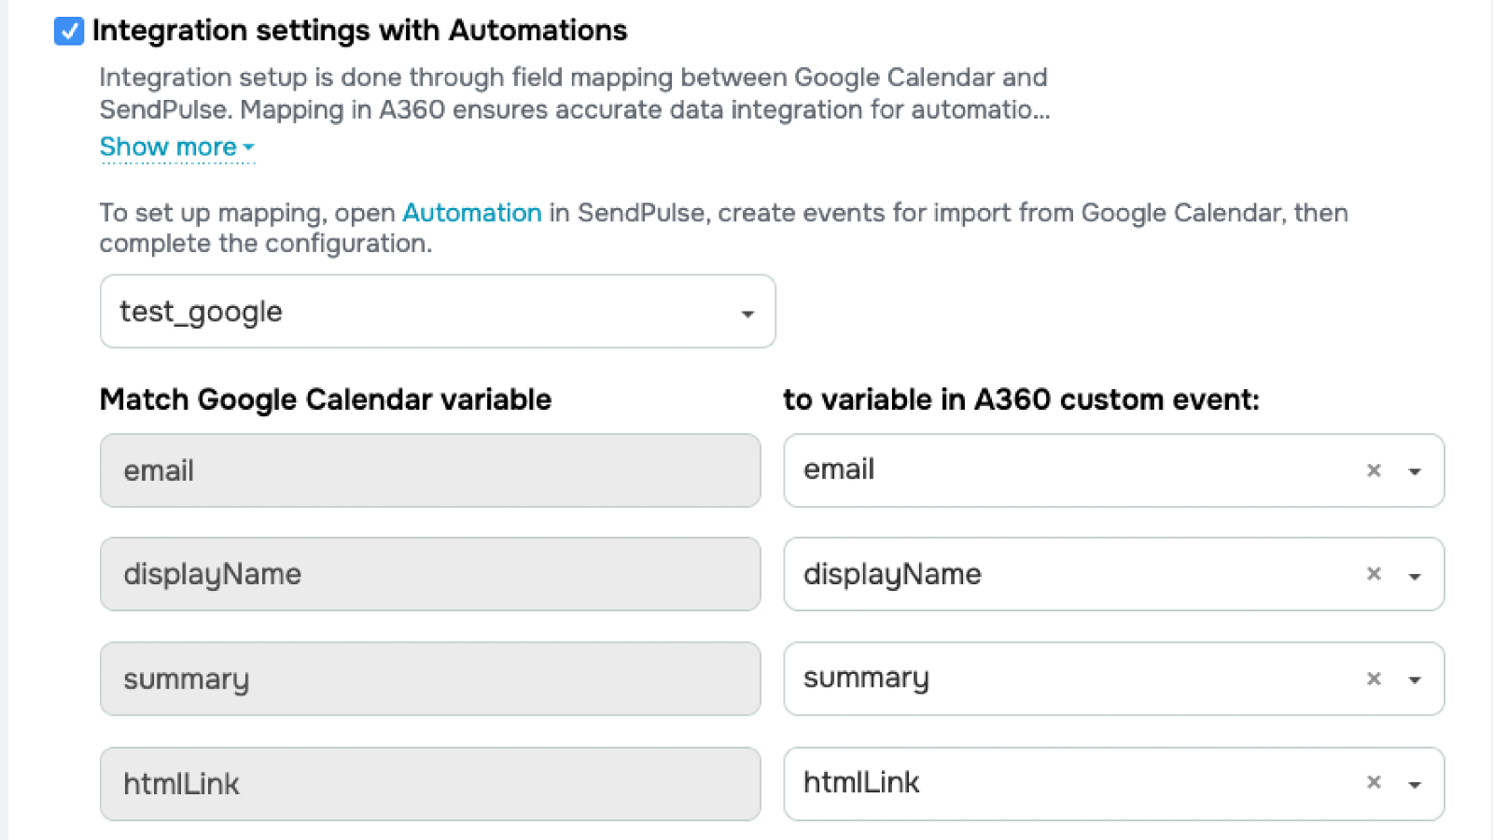
Task: Expand the htmlLink variable dropdown arrow
Action: (x=1415, y=784)
